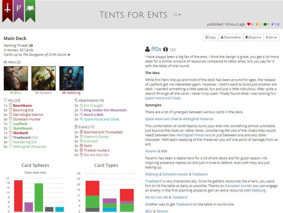Open the ff0x author profile link
Image resolution: width=283 pixels, height=213 pixels.
click(x=156, y=49)
